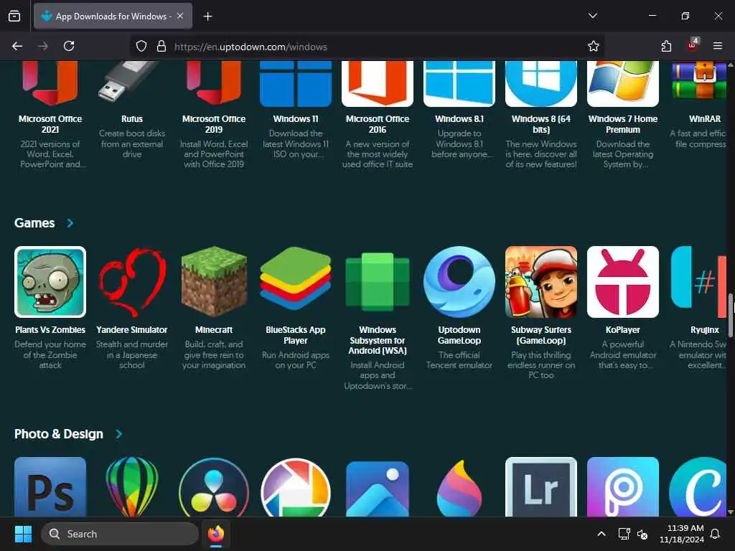Click the browser forward arrow
735x551 pixels.
[x=43, y=46]
